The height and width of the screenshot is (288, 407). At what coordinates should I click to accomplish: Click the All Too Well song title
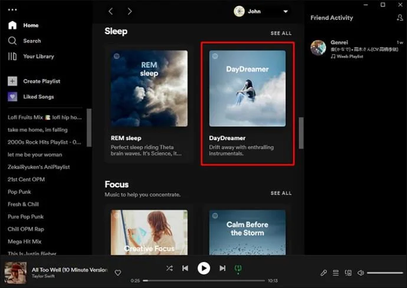pos(70,270)
